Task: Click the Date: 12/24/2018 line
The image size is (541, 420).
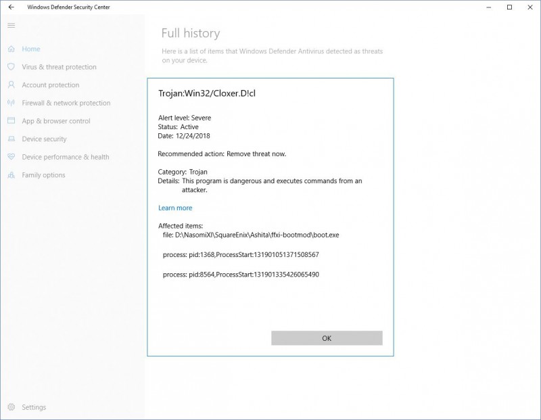Action: pyautogui.click(x=184, y=136)
